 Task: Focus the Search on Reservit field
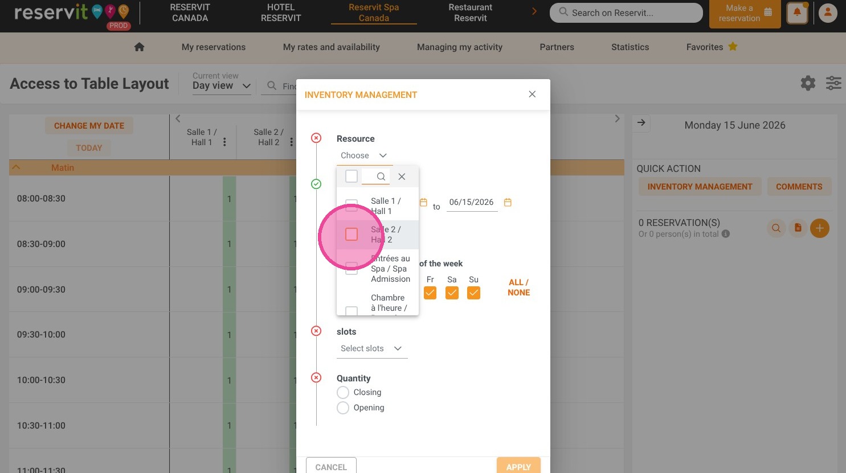pos(626,13)
